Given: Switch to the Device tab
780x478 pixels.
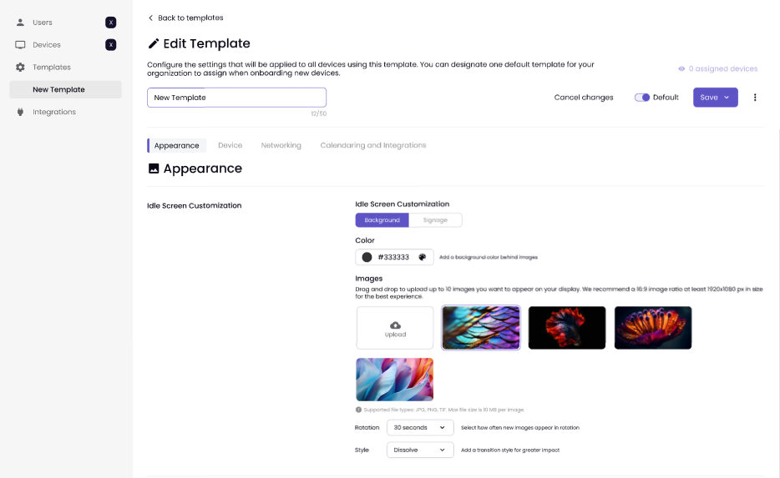Looking at the screenshot, I should point(230,146).
